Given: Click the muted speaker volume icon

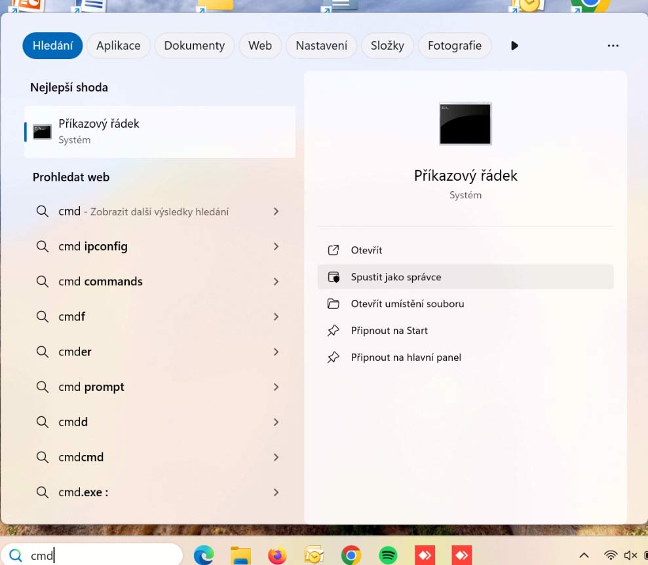Looking at the screenshot, I should (630, 555).
